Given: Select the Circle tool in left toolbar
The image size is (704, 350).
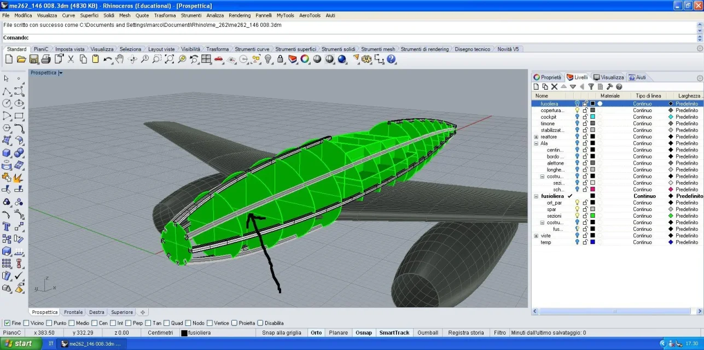Looking at the screenshot, I should (7, 103).
